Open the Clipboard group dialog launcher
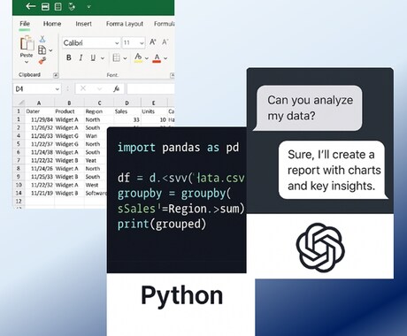 [x=56, y=75]
